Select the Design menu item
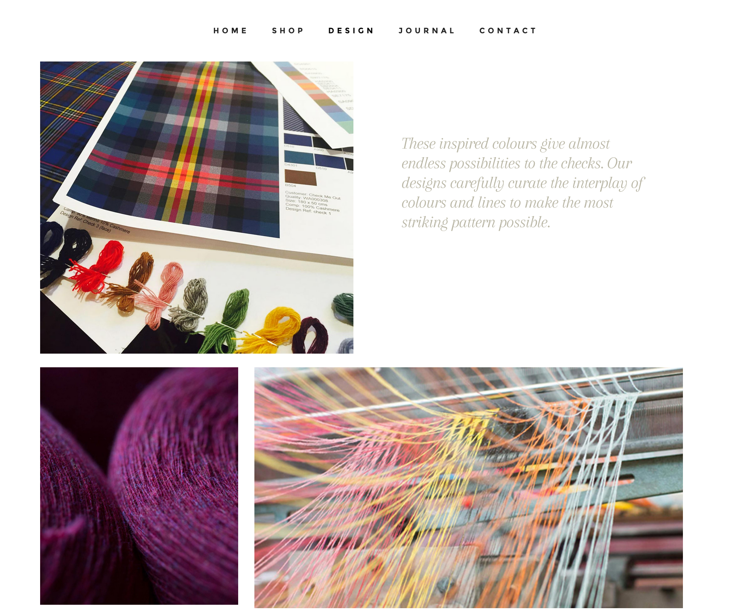This screenshot has width=735, height=615. pyautogui.click(x=351, y=31)
